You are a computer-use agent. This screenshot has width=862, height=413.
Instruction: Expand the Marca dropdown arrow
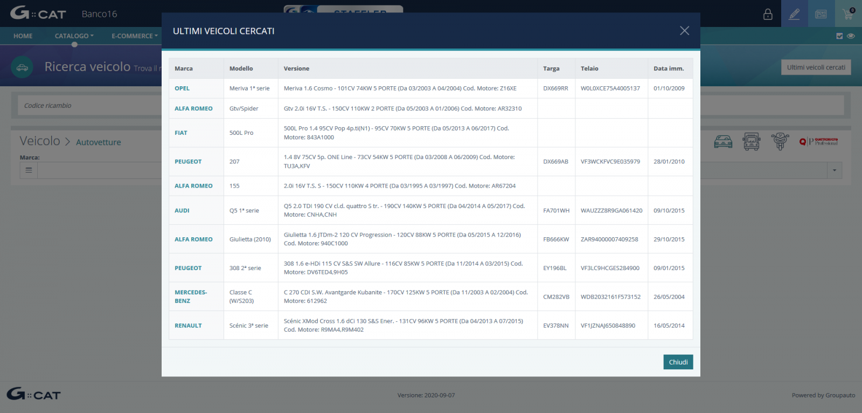(x=835, y=170)
